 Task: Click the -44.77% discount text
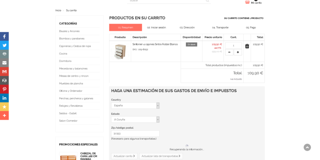pyautogui.click(x=218, y=48)
